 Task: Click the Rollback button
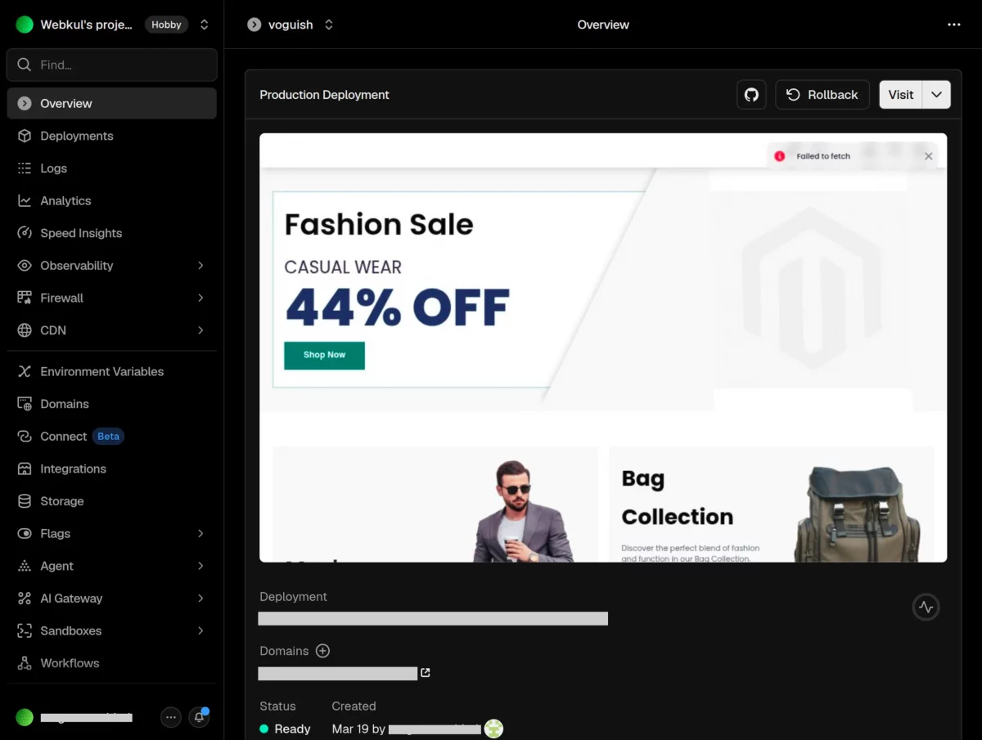pos(822,95)
